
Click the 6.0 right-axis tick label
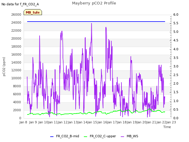click(x=176, y=14)
